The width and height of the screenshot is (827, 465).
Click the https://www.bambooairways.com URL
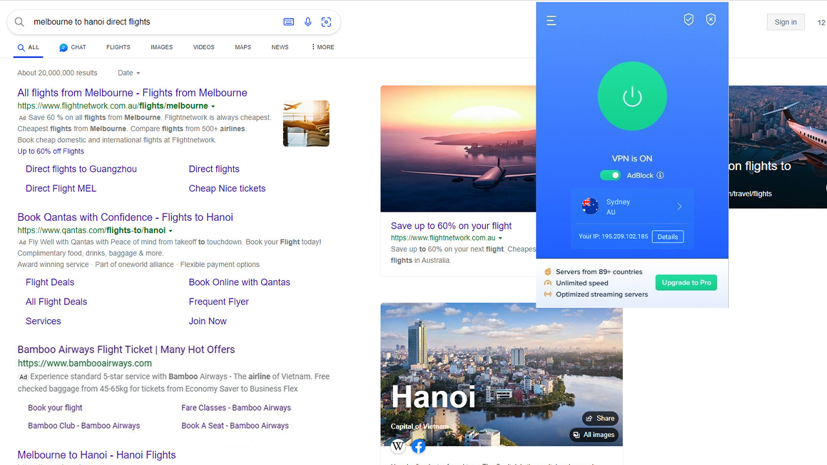[85, 364]
